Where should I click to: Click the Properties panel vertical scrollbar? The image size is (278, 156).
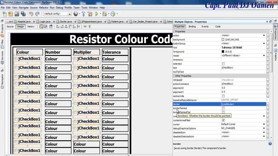pos(271,53)
